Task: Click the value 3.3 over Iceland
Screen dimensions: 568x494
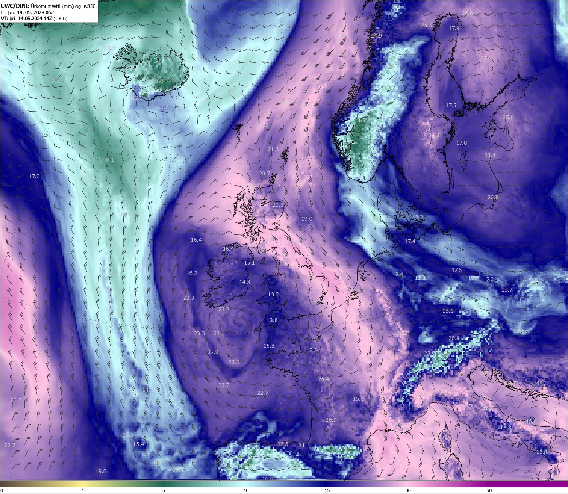Action: coord(160,81)
